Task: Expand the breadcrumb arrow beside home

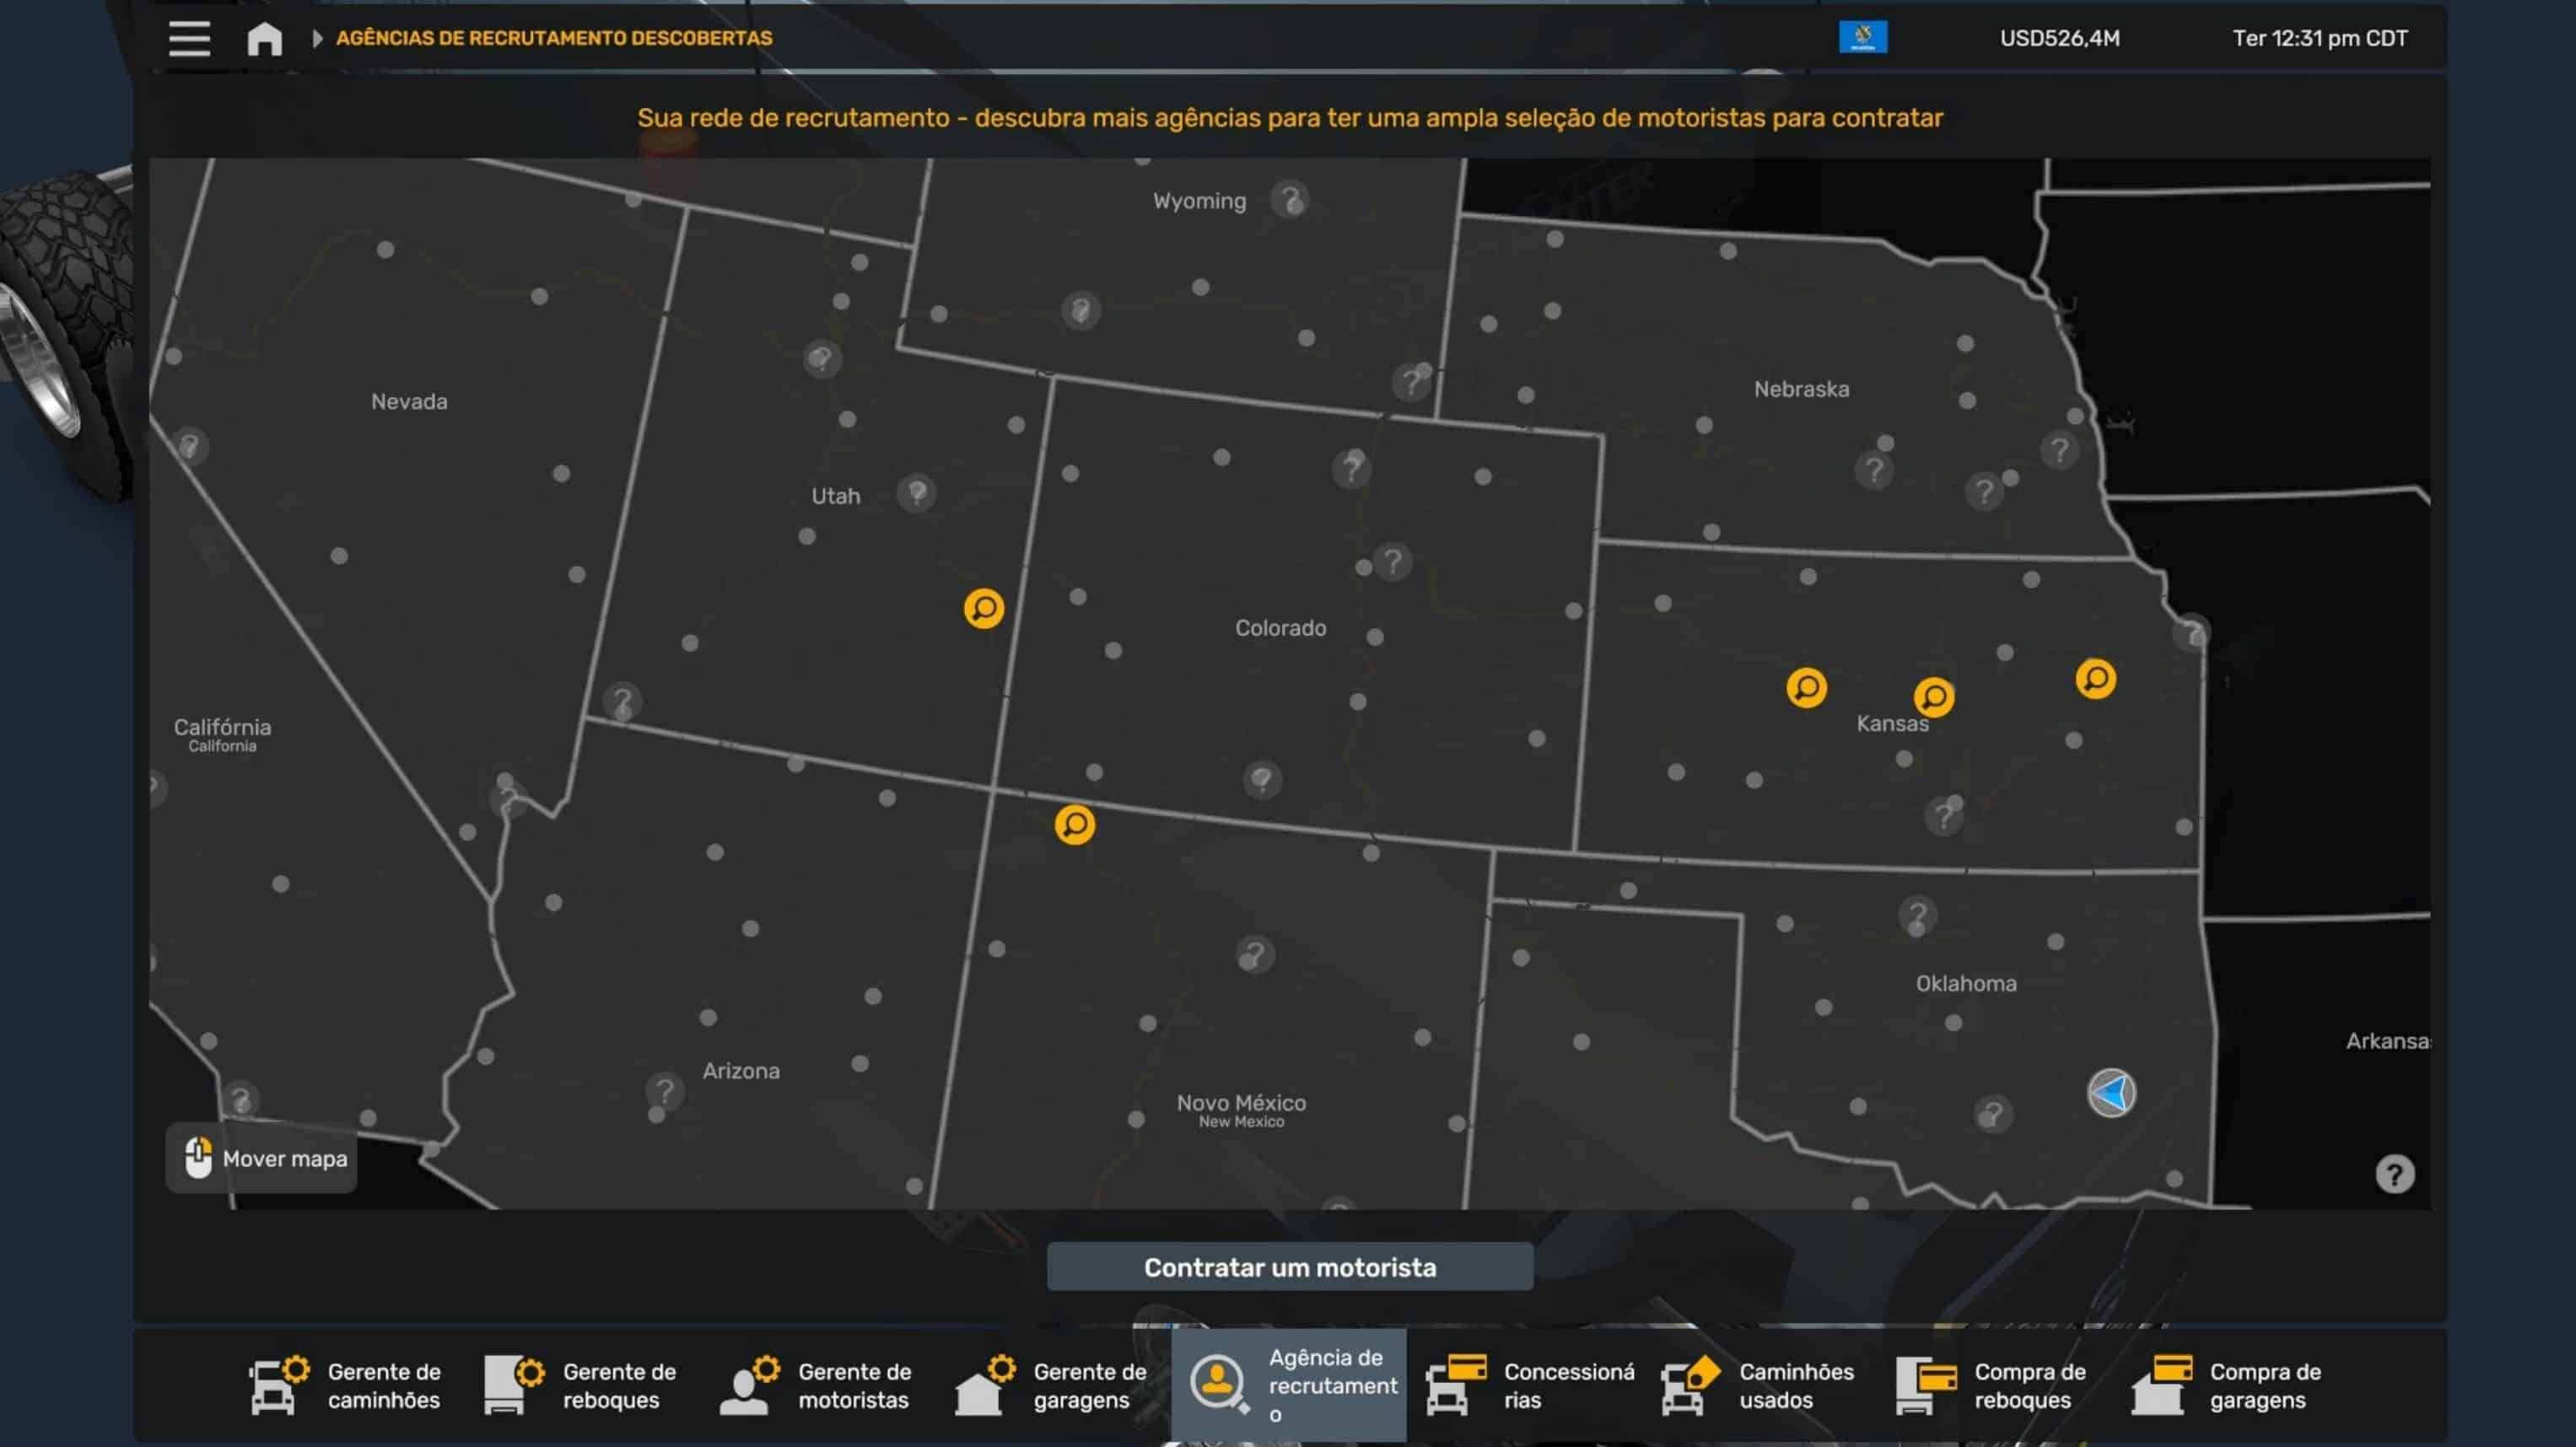Action: [x=317, y=38]
